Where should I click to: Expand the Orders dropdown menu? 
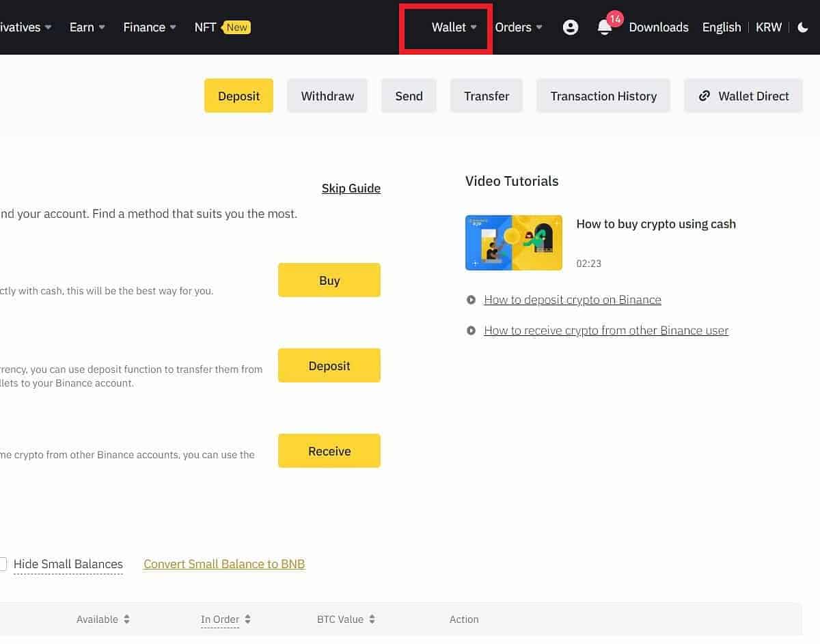click(x=518, y=27)
